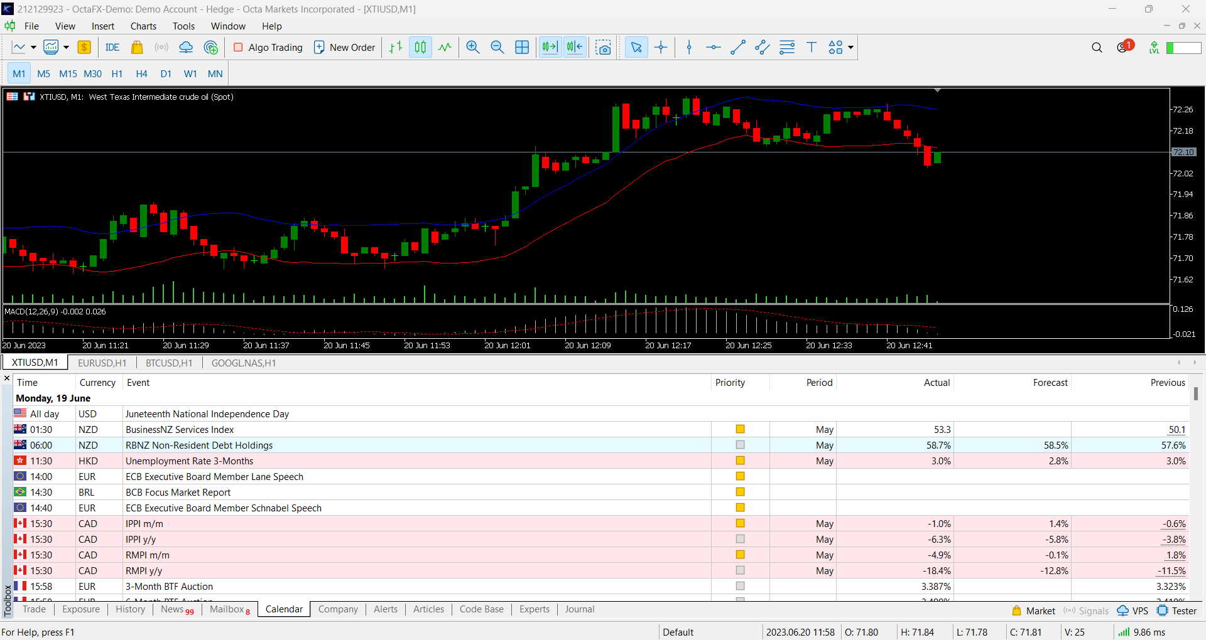Open the VPS cloud icon

point(186,47)
